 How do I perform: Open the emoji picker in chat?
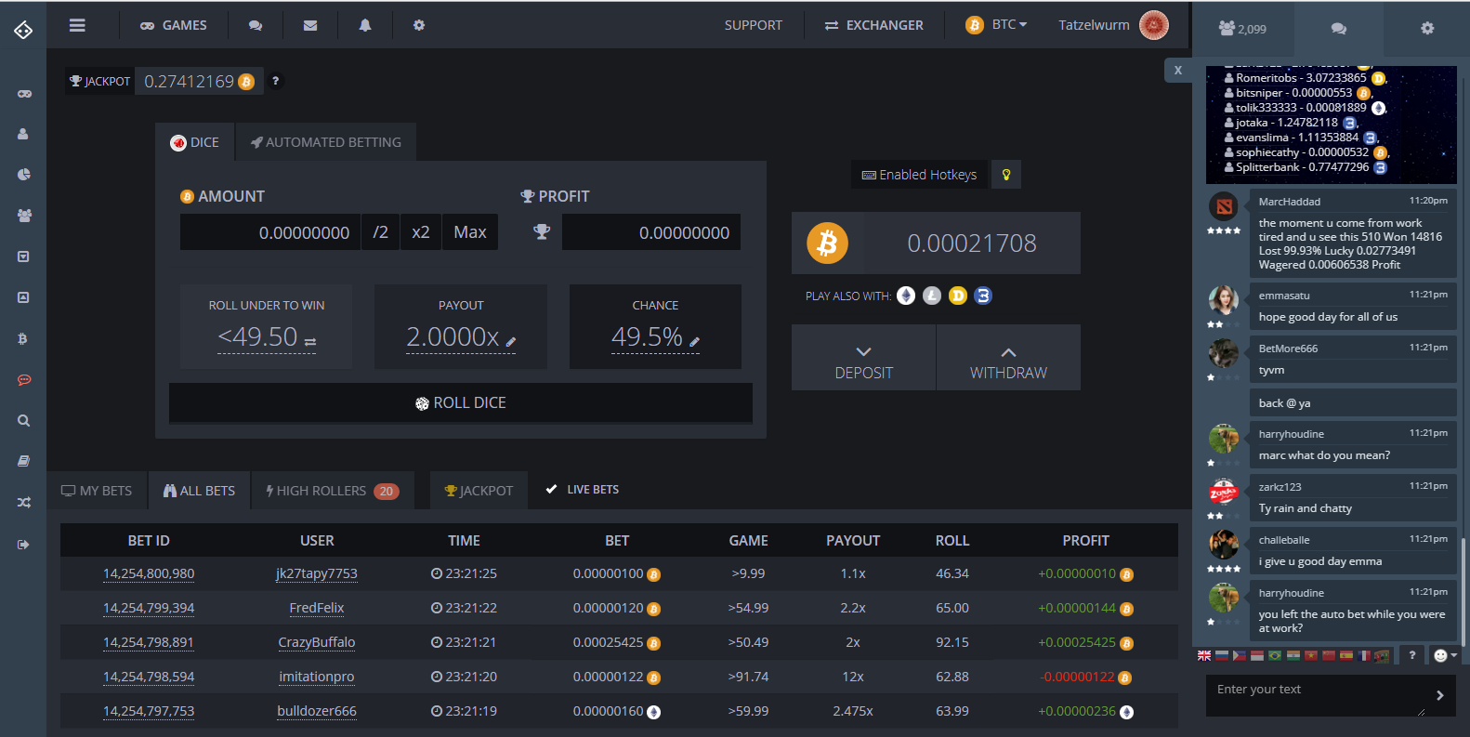coord(1444,655)
